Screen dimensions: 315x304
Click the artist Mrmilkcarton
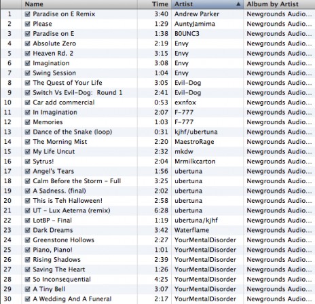coord(195,161)
